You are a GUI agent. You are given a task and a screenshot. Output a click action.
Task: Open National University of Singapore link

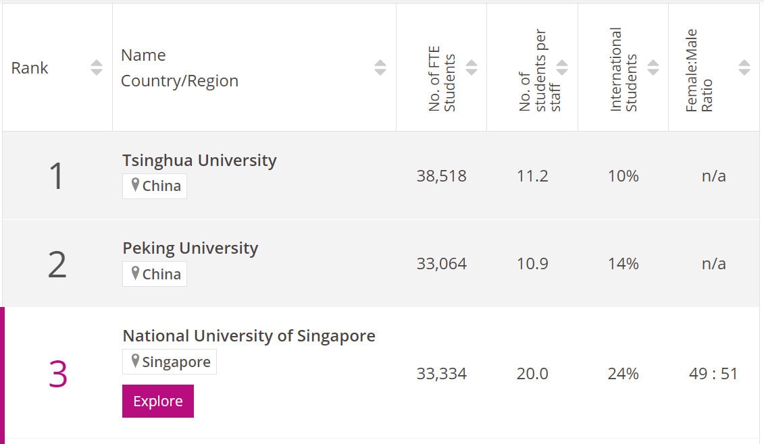[x=249, y=336]
